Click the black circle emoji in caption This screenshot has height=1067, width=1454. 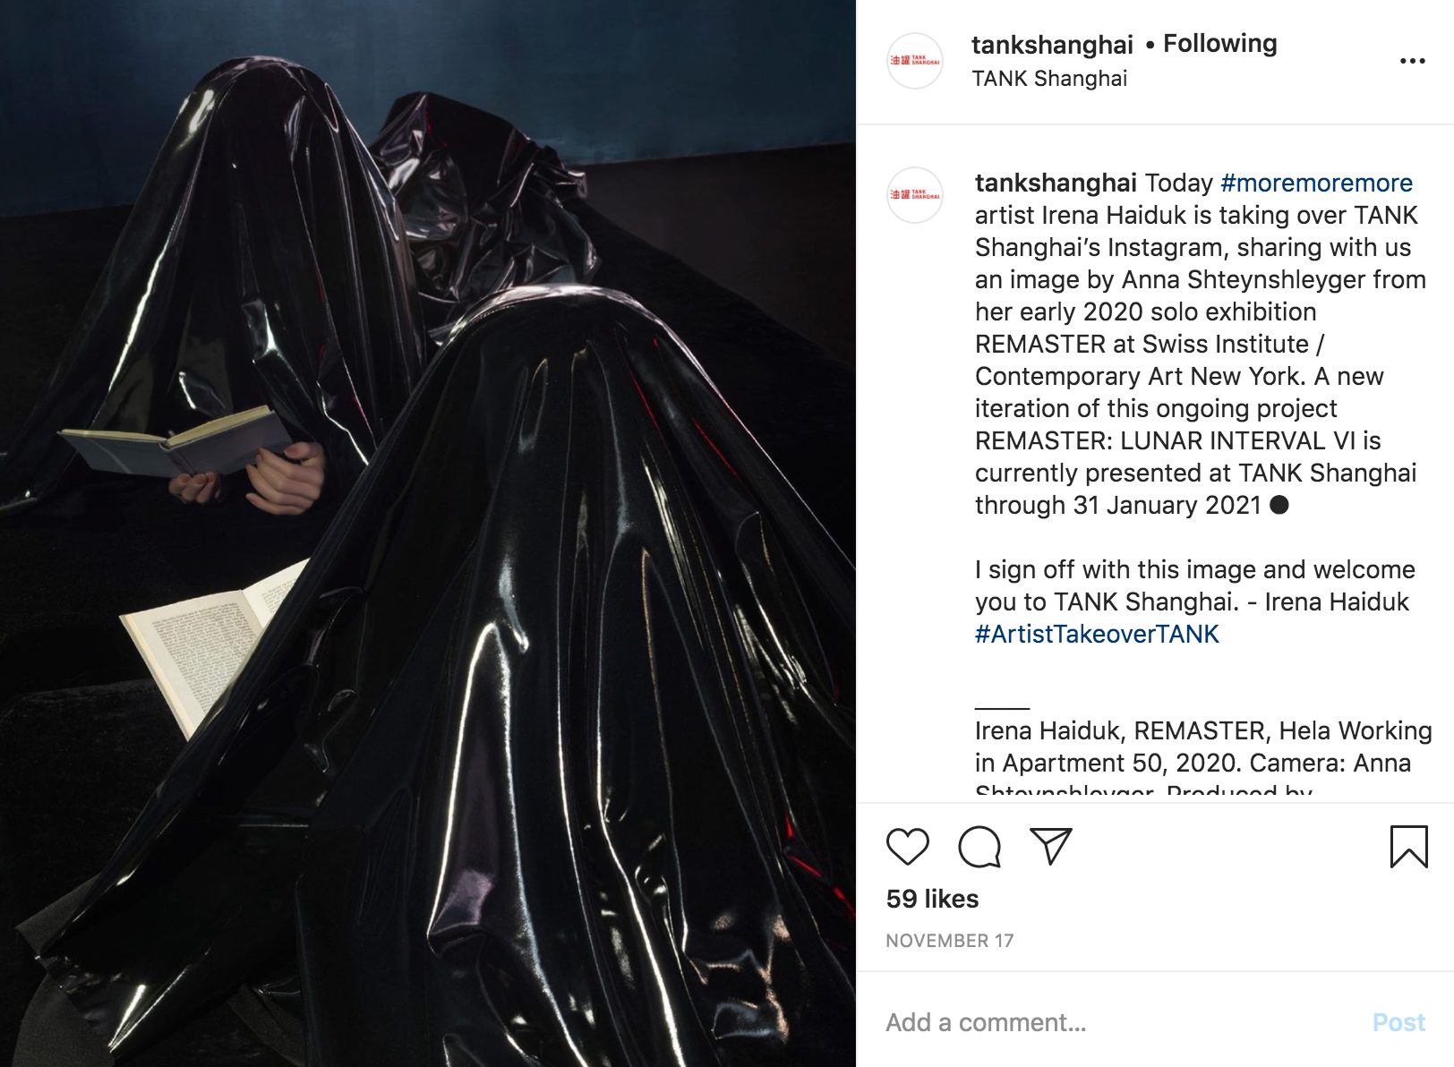tap(1279, 505)
